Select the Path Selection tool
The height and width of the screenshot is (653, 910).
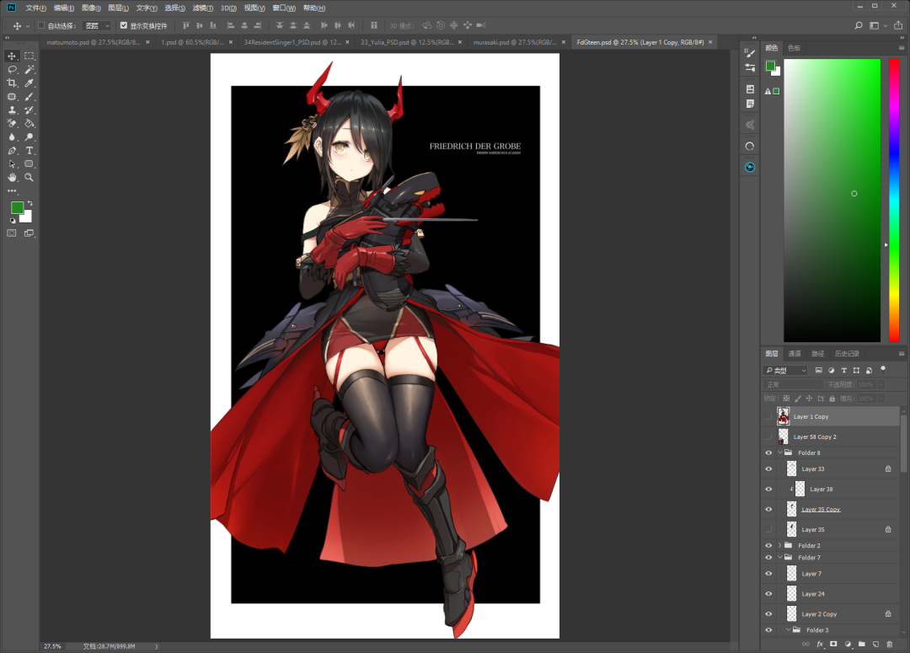click(12, 164)
